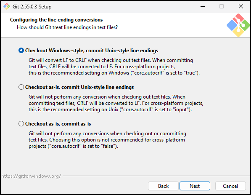Click the large Git logo in the header
The width and height of the screenshot is (251, 195).
point(238,25)
